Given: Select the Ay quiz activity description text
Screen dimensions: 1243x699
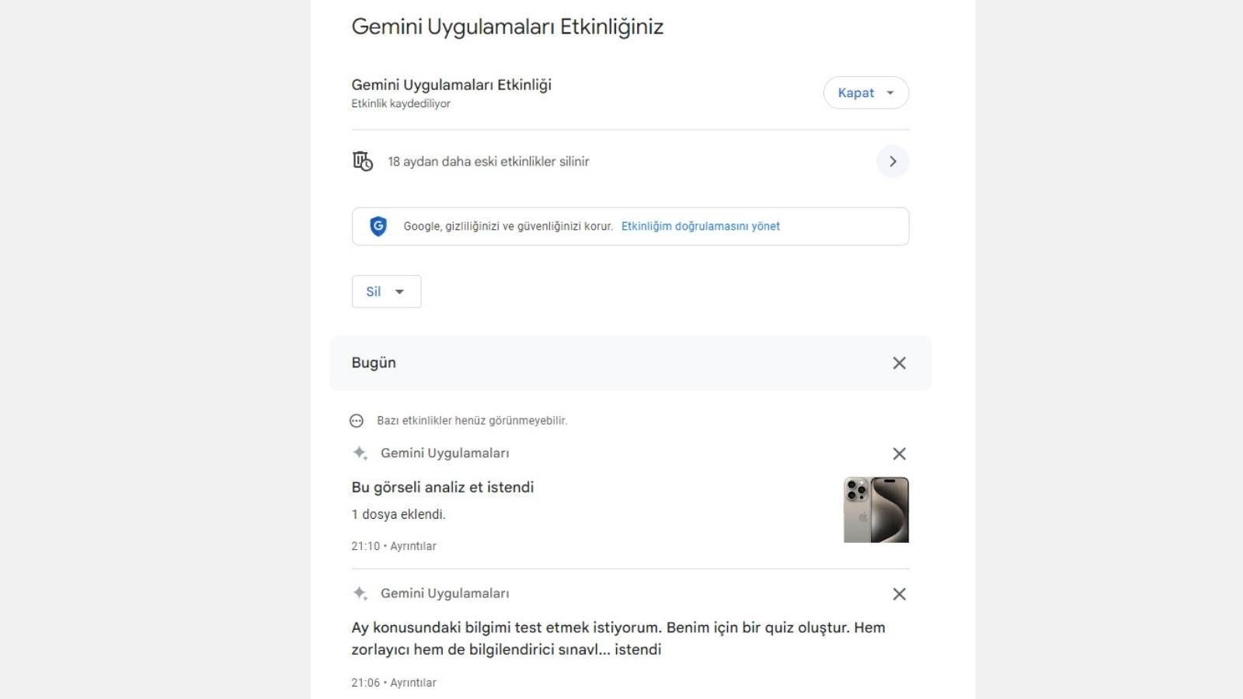Looking at the screenshot, I should [x=618, y=638].
